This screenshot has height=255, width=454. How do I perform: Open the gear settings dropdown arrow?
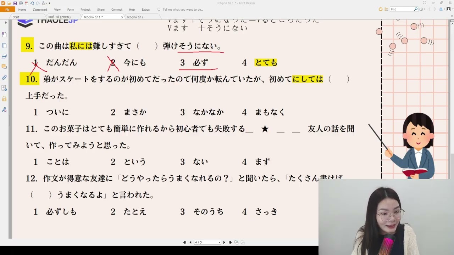coord(425,9)
